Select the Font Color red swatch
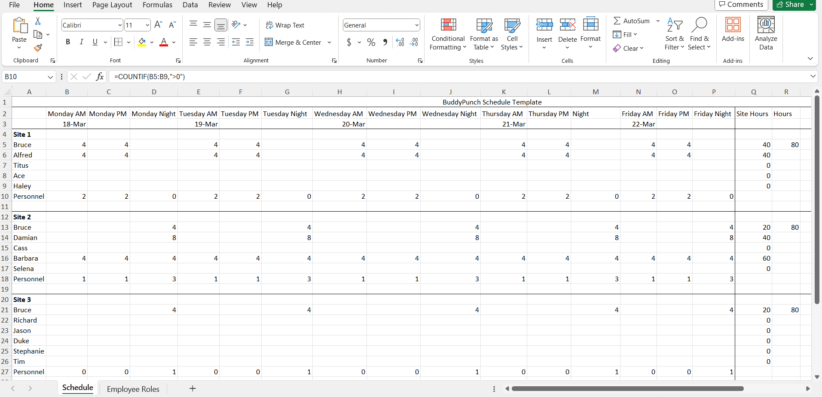822x397 pixels. pos(163,44)
